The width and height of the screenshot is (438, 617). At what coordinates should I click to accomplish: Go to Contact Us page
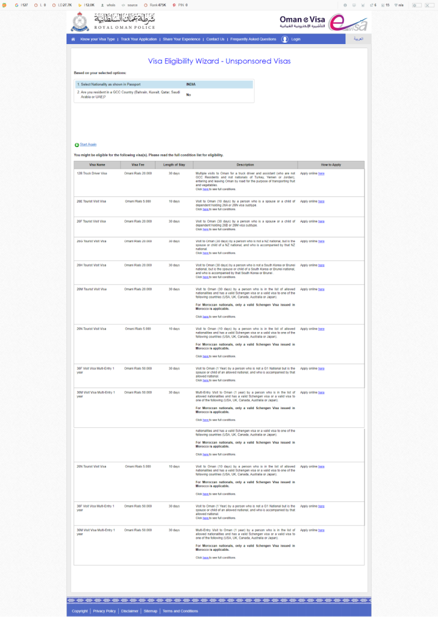pos(215,39)
